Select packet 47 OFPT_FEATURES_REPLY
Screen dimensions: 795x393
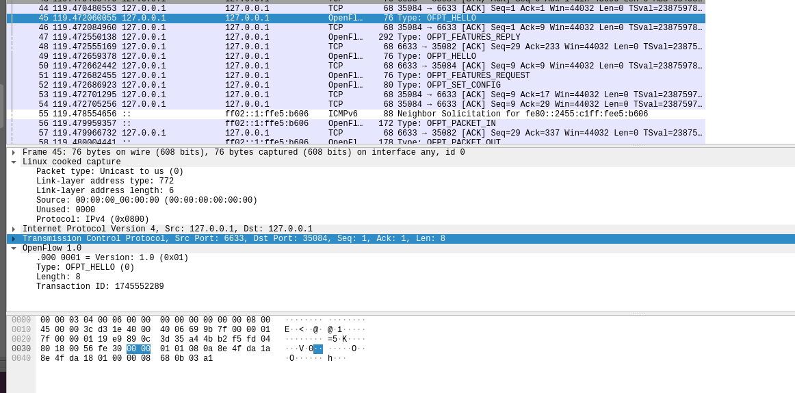pyautogui.click(x=356, y=38)
